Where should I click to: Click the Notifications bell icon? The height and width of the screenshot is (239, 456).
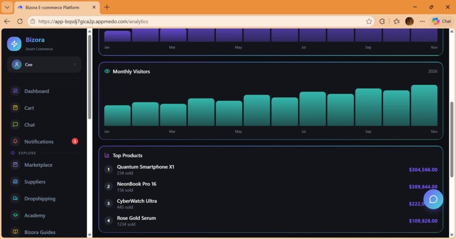point(15,141)
